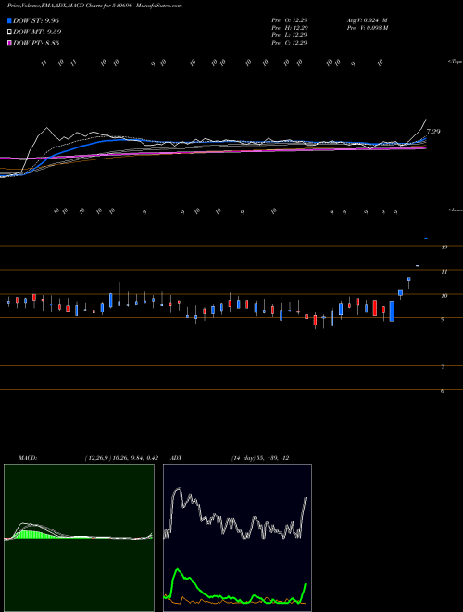Click the 'Pre C: 12.29' close value
Image resolution: width=463 pixels, height=612 pixels.
290,43
